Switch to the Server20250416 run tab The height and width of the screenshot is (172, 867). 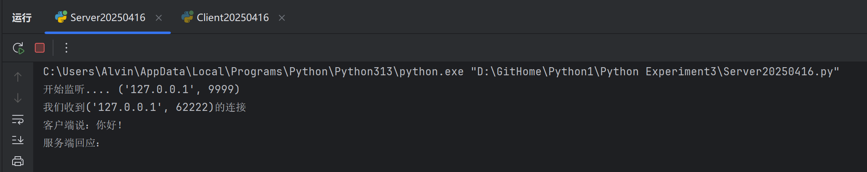coord(108,17)
